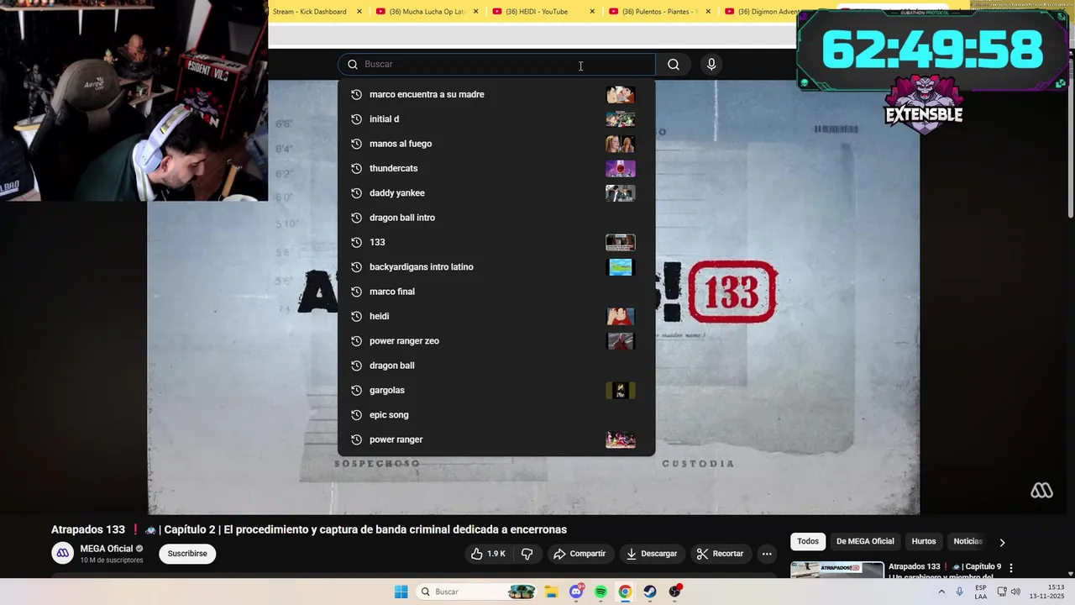Like the video with 1.9 K likes
1075x605 pixels.
(x=488, y=554)
